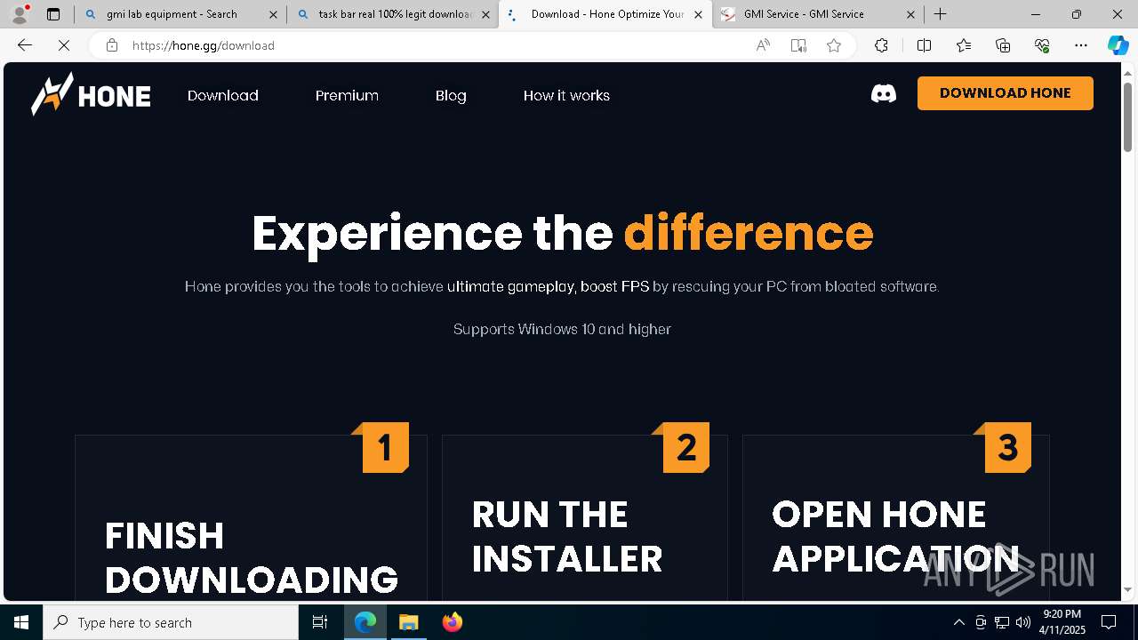1138x640 pixels.
Task: Focus the address bar with hone.gg/download
Action: (436, 45)
